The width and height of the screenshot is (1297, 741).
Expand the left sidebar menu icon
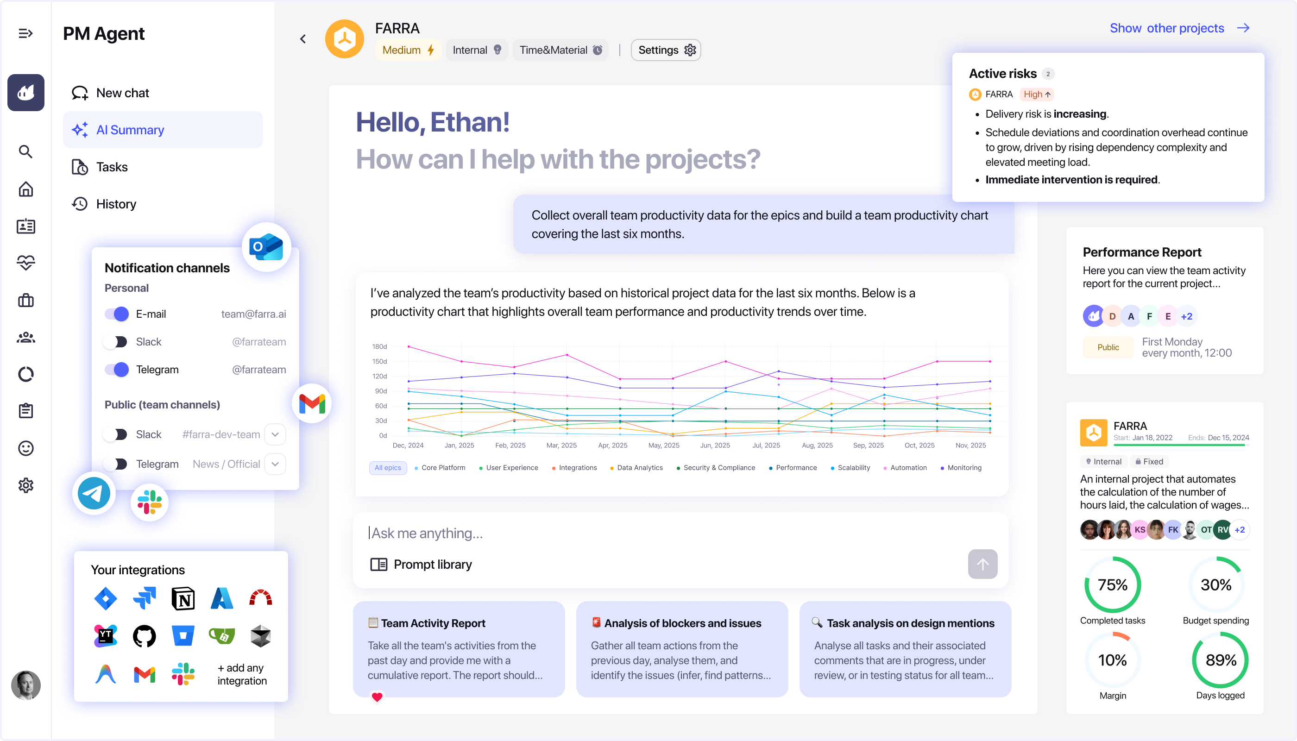coord(25,34)
